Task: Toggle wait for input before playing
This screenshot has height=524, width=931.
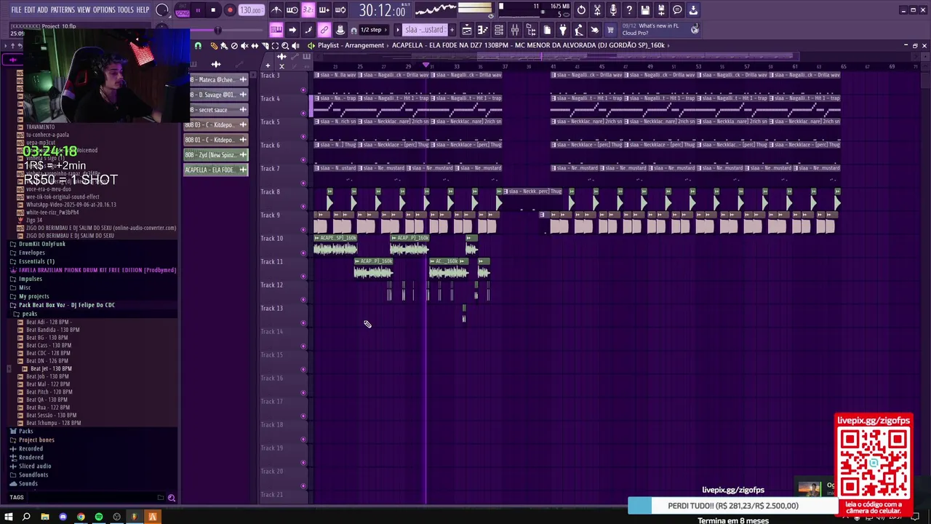Action: 292,10
